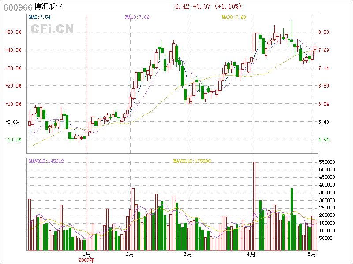The image size is (353, 264).
Task: Click the -10.0% percent axis label
Action: 13,139
